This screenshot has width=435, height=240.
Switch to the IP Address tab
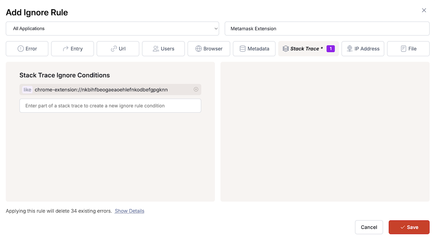point(363,49)
